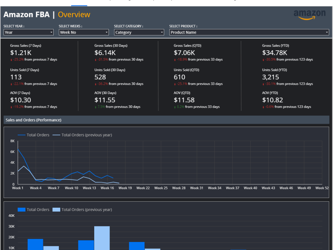Select the Gross Sales (7 Days) scorecard
The height and width of the screenshot is (250, 333).
[34, 53]
